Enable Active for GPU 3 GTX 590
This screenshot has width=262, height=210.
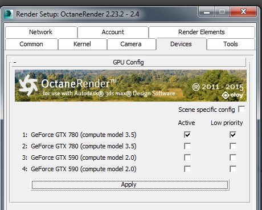coord(187,157)
